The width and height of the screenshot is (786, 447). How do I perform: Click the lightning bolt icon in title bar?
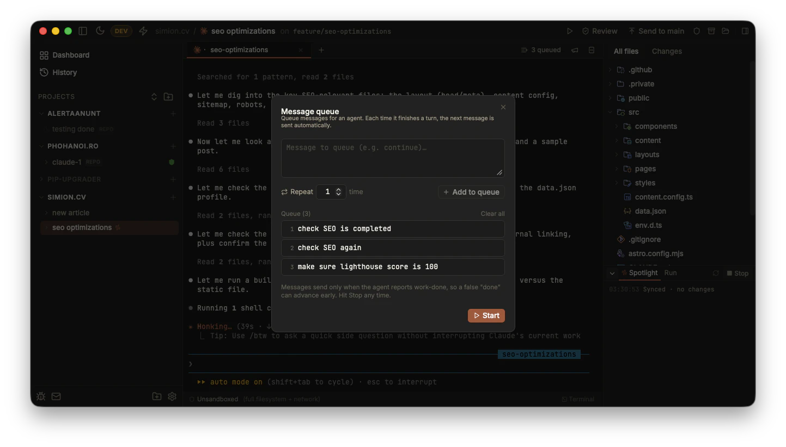143,31
